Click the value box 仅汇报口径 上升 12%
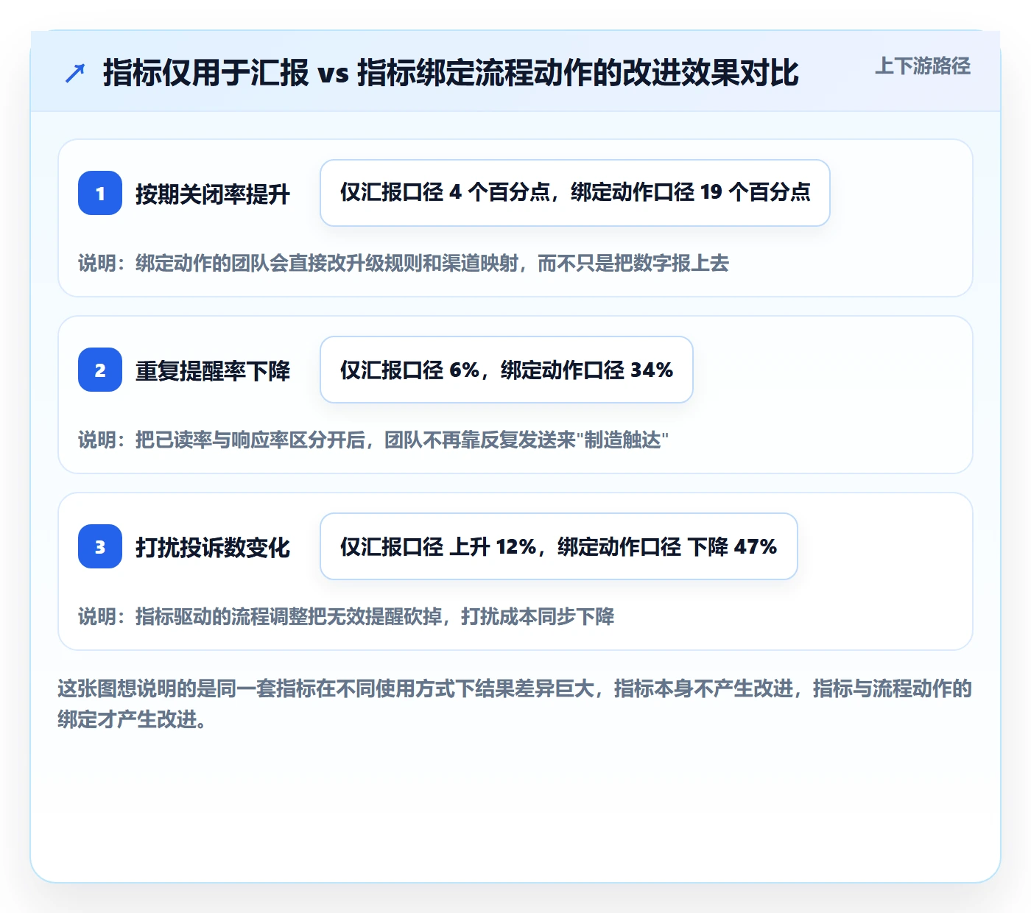 [x=559, y=546]
